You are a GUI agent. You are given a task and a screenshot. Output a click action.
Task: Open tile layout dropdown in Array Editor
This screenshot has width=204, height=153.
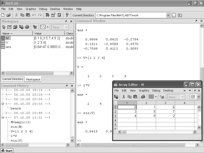click(198, 97)
